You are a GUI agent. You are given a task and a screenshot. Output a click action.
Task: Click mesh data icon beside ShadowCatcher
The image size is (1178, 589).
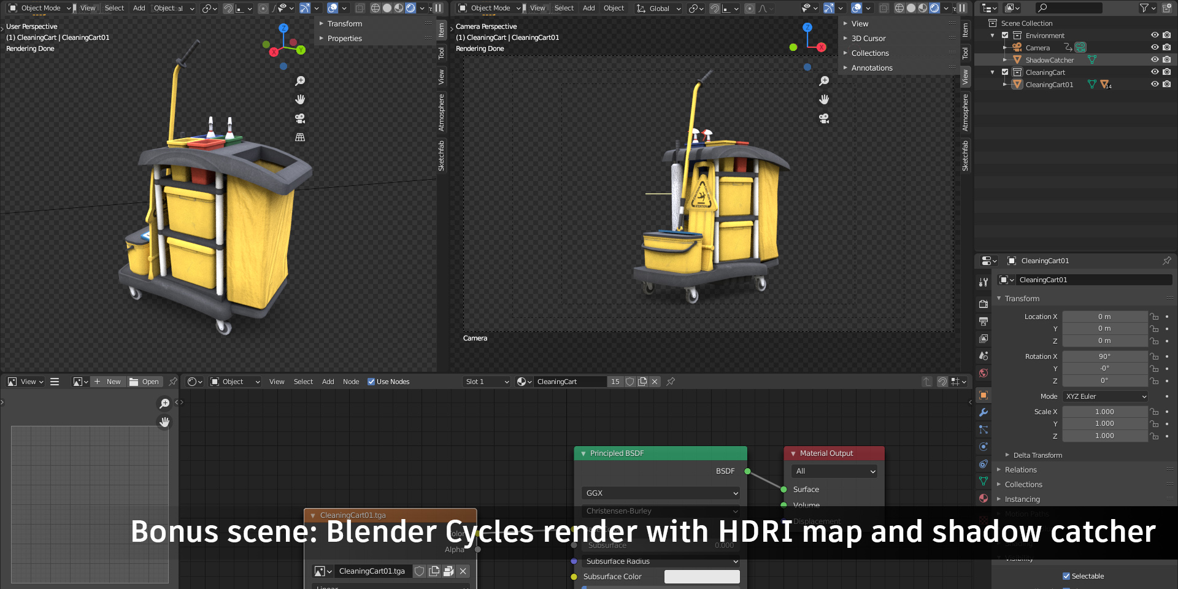pos(1092,60)
